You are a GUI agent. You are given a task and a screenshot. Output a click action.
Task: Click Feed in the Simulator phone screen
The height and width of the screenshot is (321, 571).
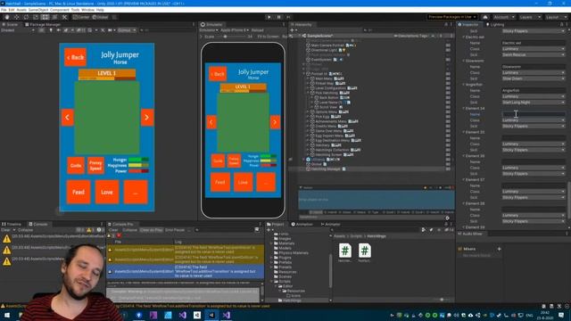pyautogui.click(x=220, y=182)
